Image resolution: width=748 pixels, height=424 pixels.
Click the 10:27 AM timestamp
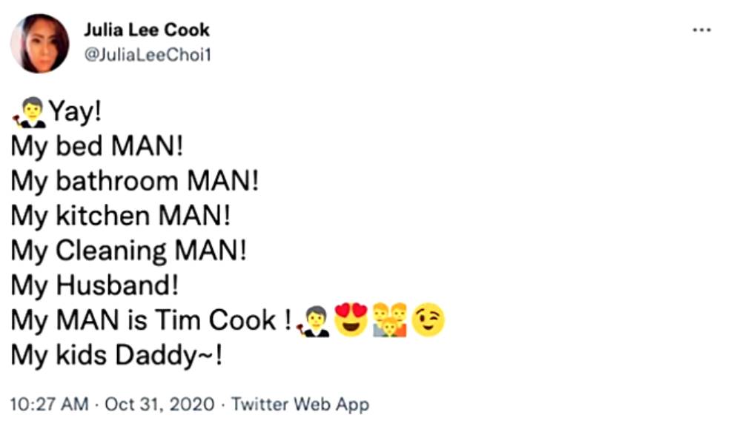click(x=49, y=405)
